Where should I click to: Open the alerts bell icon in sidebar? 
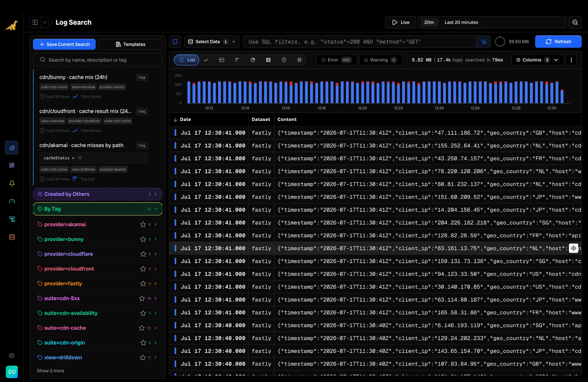[12, 183]
